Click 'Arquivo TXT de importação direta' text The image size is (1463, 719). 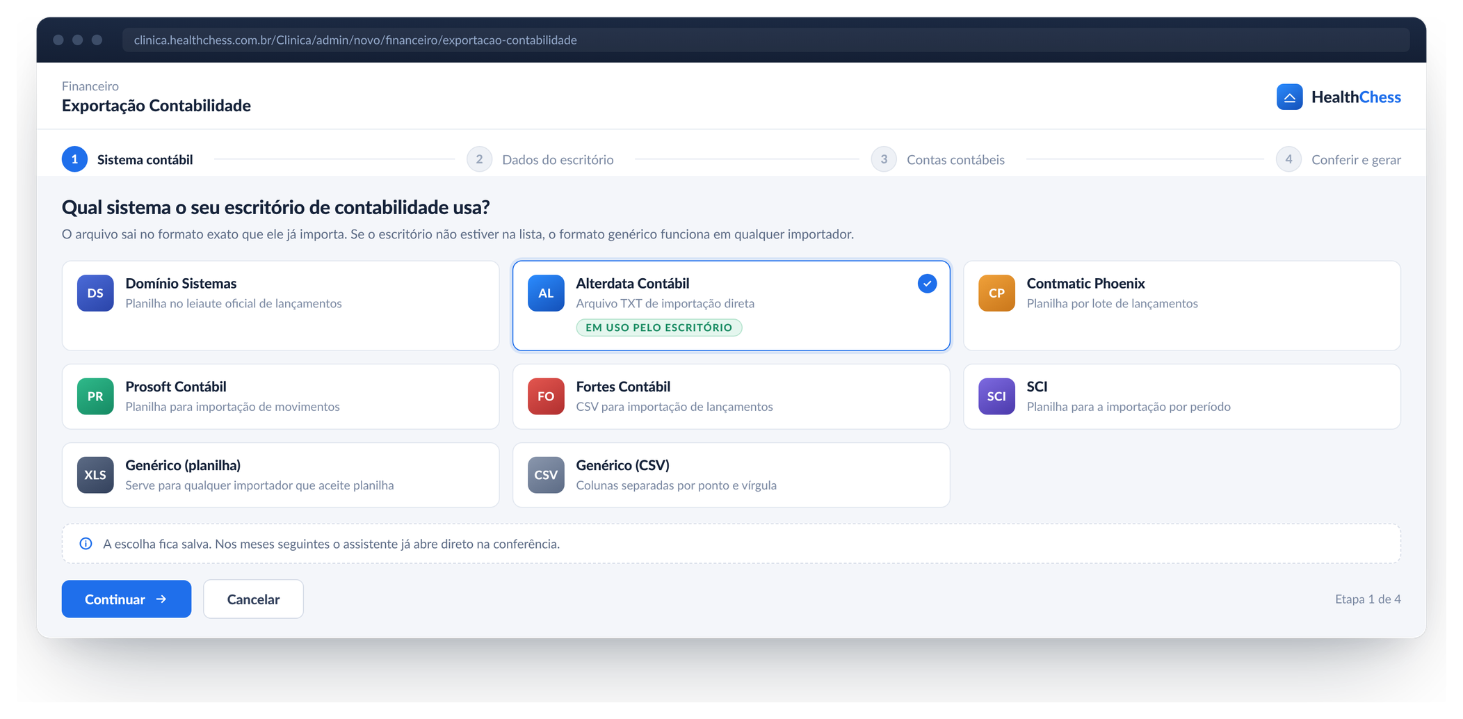click(x=665, y=303)
